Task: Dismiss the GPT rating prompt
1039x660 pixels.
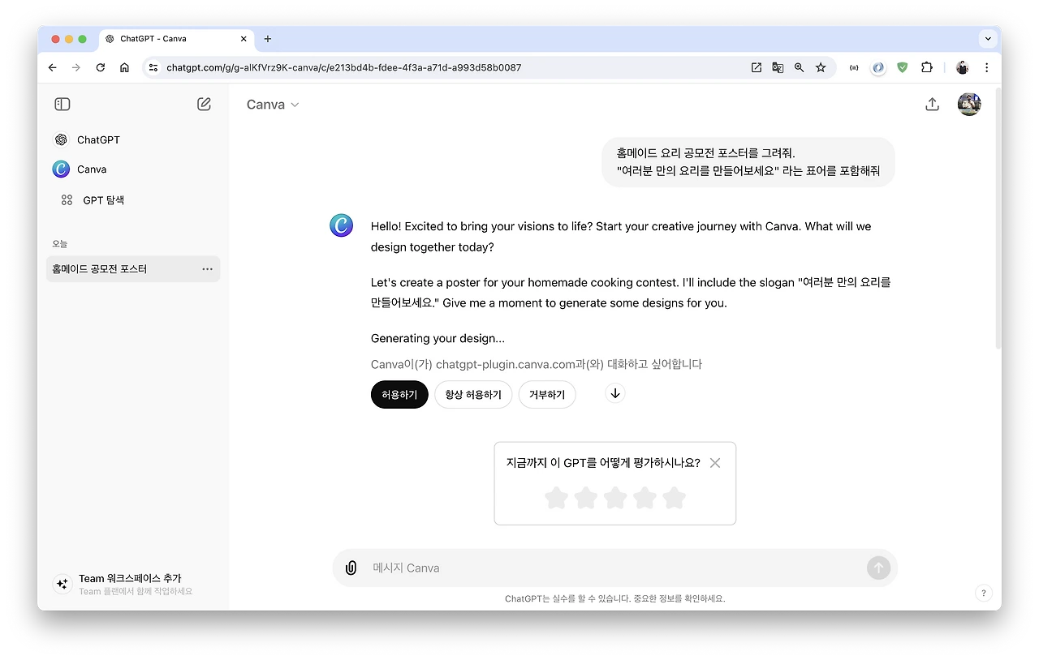Action: 715,463
